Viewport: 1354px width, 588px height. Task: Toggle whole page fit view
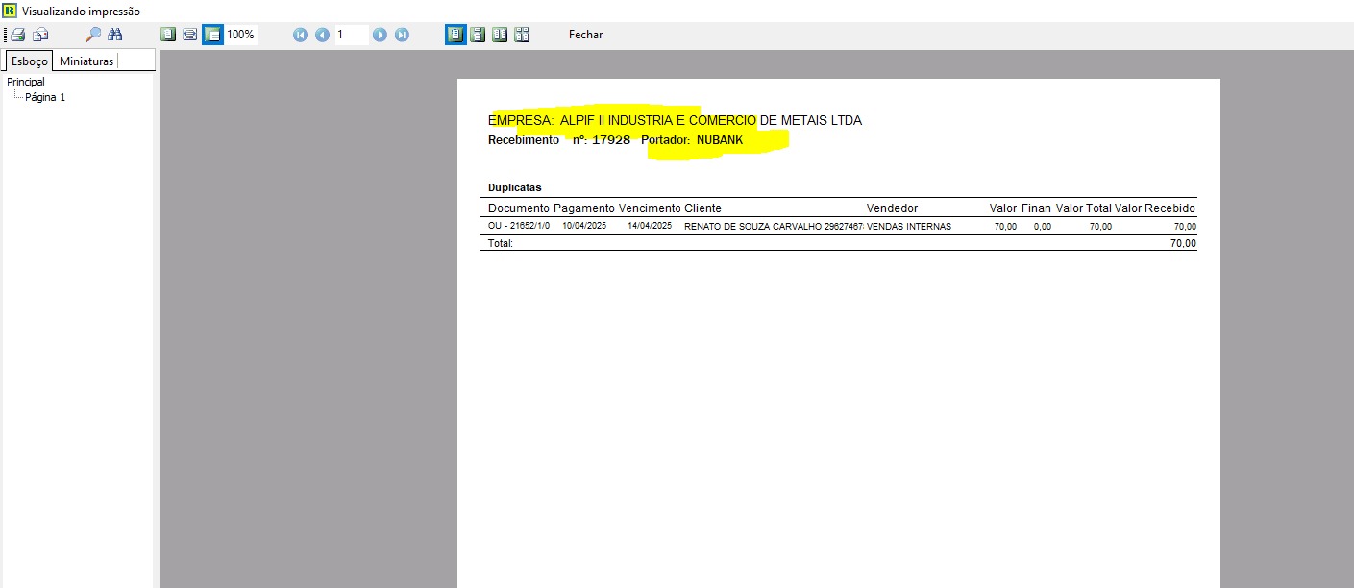coord(168,35)
